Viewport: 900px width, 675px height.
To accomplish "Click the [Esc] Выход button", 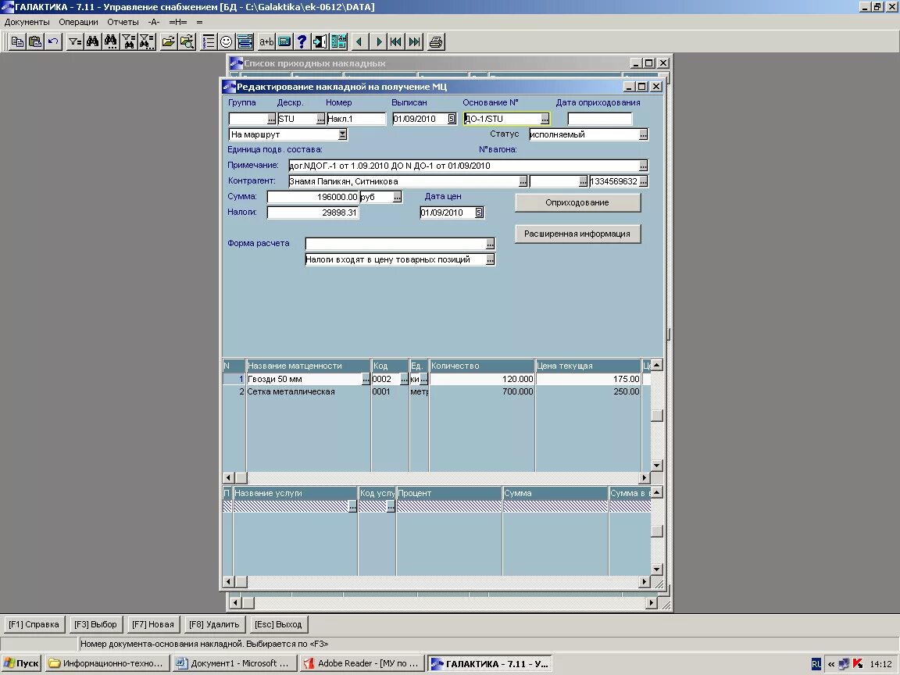I will [278, 624].
